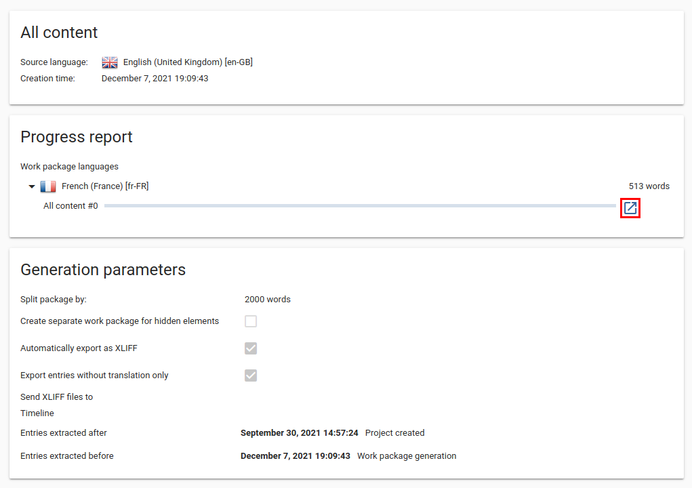Image resolution: width=692 pixels, height=488 pixels.
Task: Uncheck Export entries without translation only
Action: pos(251,375)
